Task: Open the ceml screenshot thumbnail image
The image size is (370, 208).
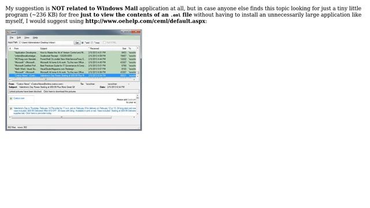Action: (73, 80)
